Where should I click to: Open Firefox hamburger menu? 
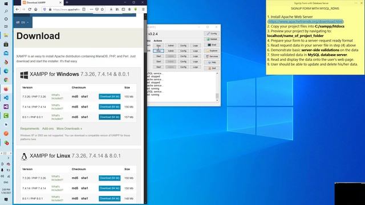coord(143,9)
